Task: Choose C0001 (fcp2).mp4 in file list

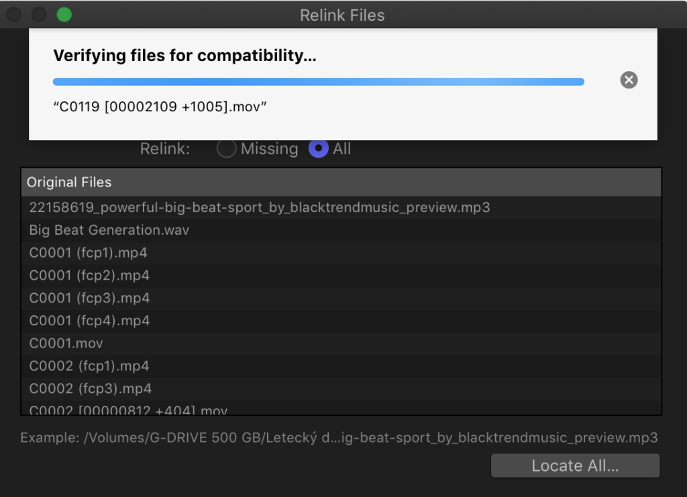Action: [x=341, y=276]
